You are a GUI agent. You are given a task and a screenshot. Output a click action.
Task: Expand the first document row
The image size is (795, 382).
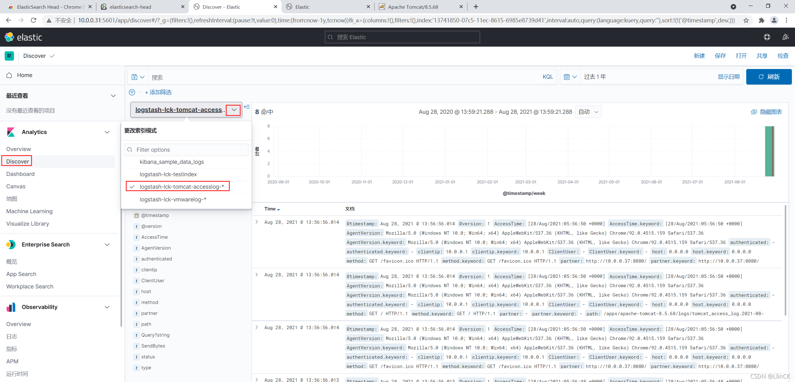pos(257,222)
